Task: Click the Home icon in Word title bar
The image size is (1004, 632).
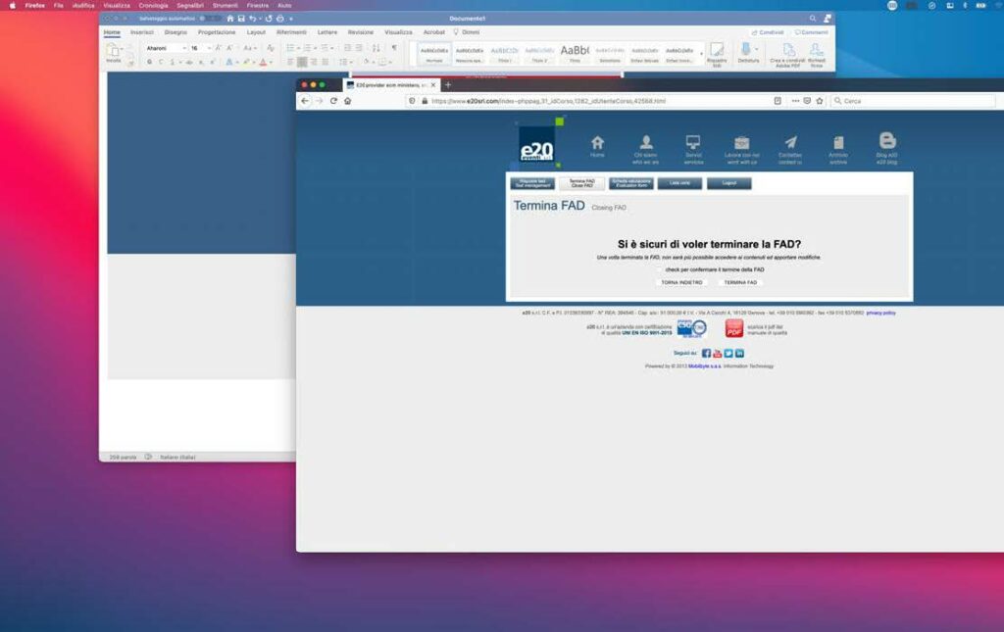Action: (x=230, y=19)
